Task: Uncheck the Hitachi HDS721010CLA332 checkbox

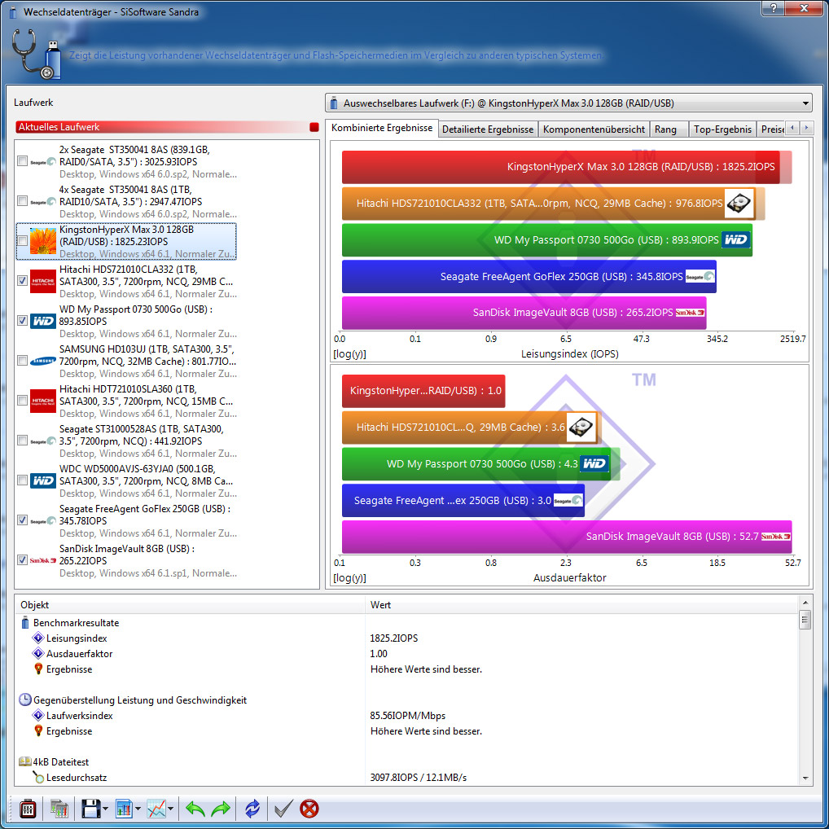Action: pos(22,281)
